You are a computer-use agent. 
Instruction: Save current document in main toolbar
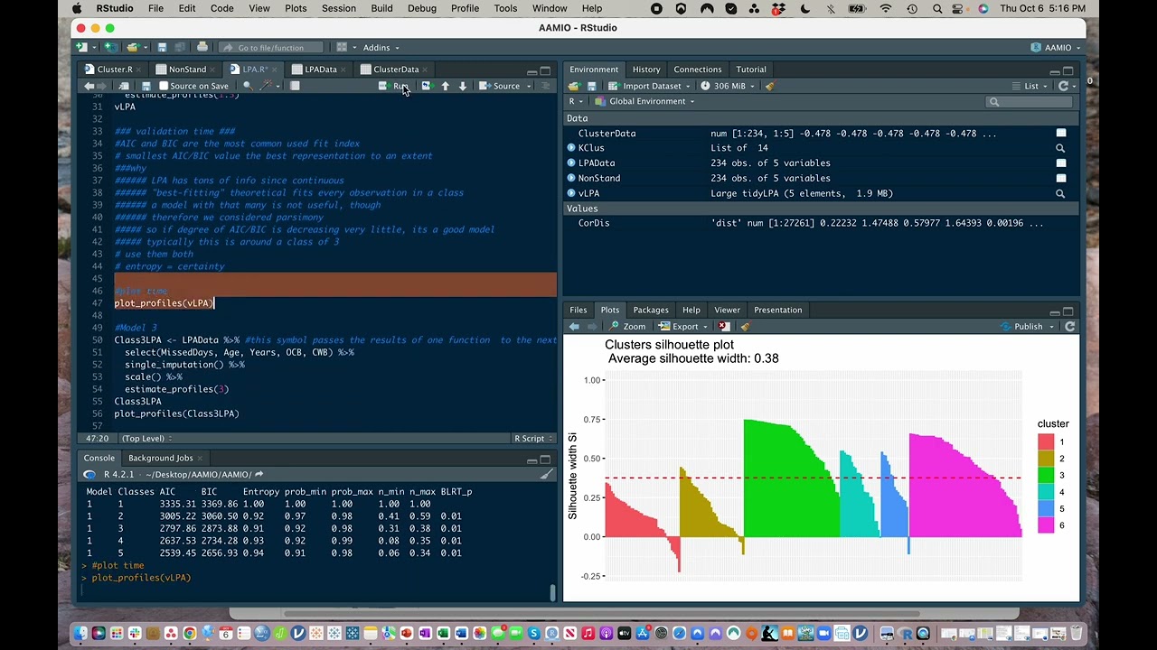(x=162, y=47)
